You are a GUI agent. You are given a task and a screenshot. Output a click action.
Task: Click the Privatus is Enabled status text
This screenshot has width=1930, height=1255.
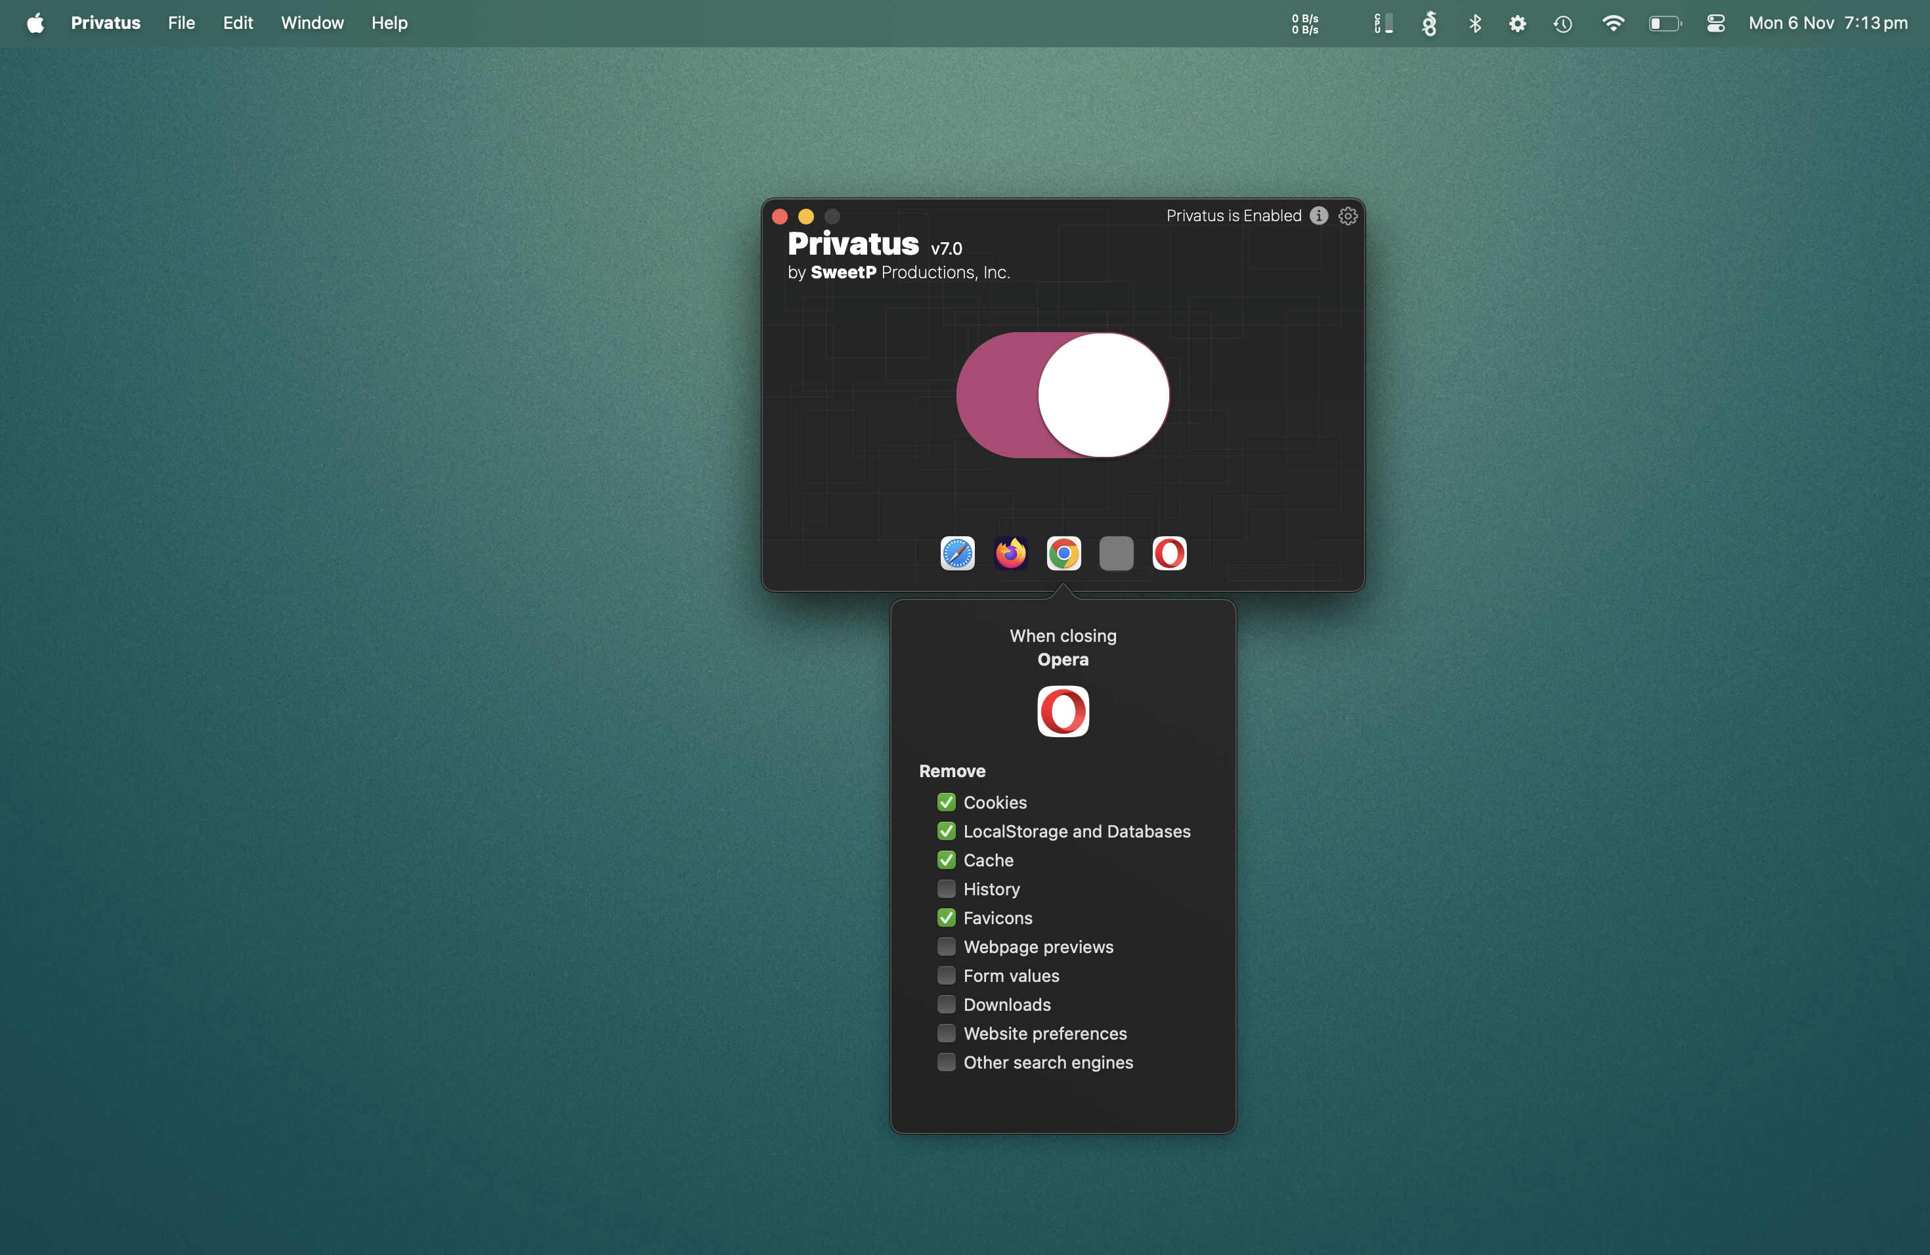pyautogui.click(x=1233, y=216)
